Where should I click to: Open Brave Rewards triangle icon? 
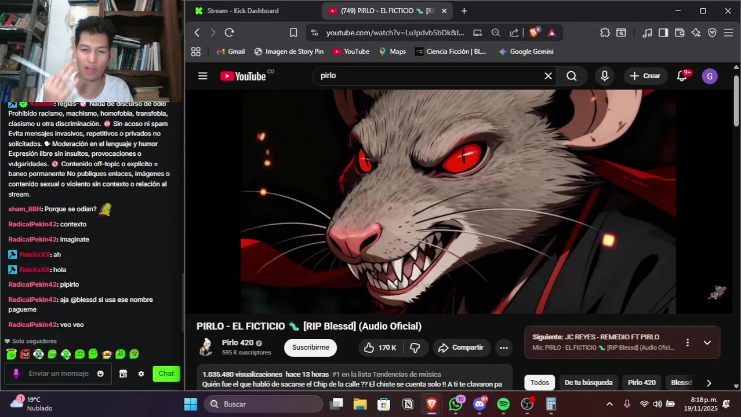(x=551, y=33)
